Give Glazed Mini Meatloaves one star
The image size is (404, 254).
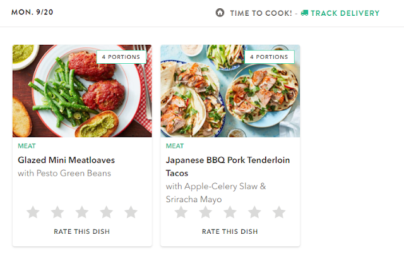tap(33, 212)
